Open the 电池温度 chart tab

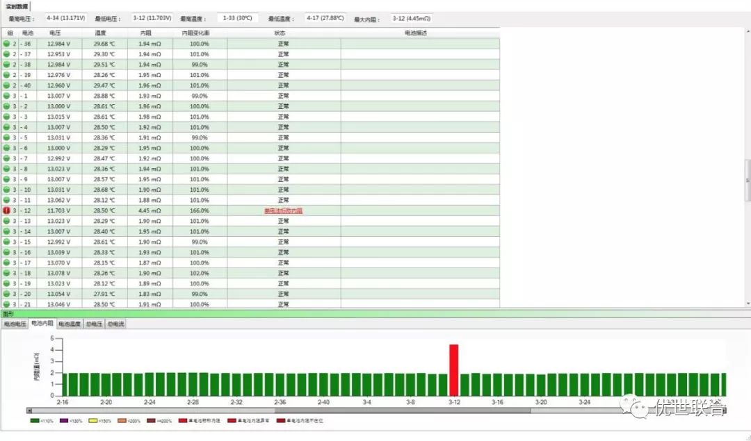[69, 324]
